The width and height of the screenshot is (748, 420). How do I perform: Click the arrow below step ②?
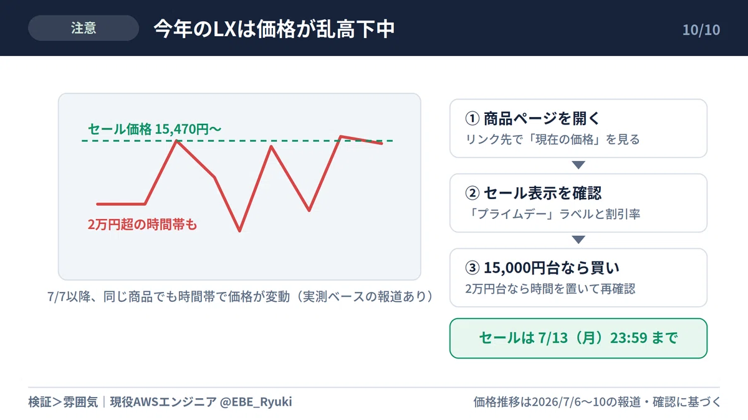pos(578,240)
